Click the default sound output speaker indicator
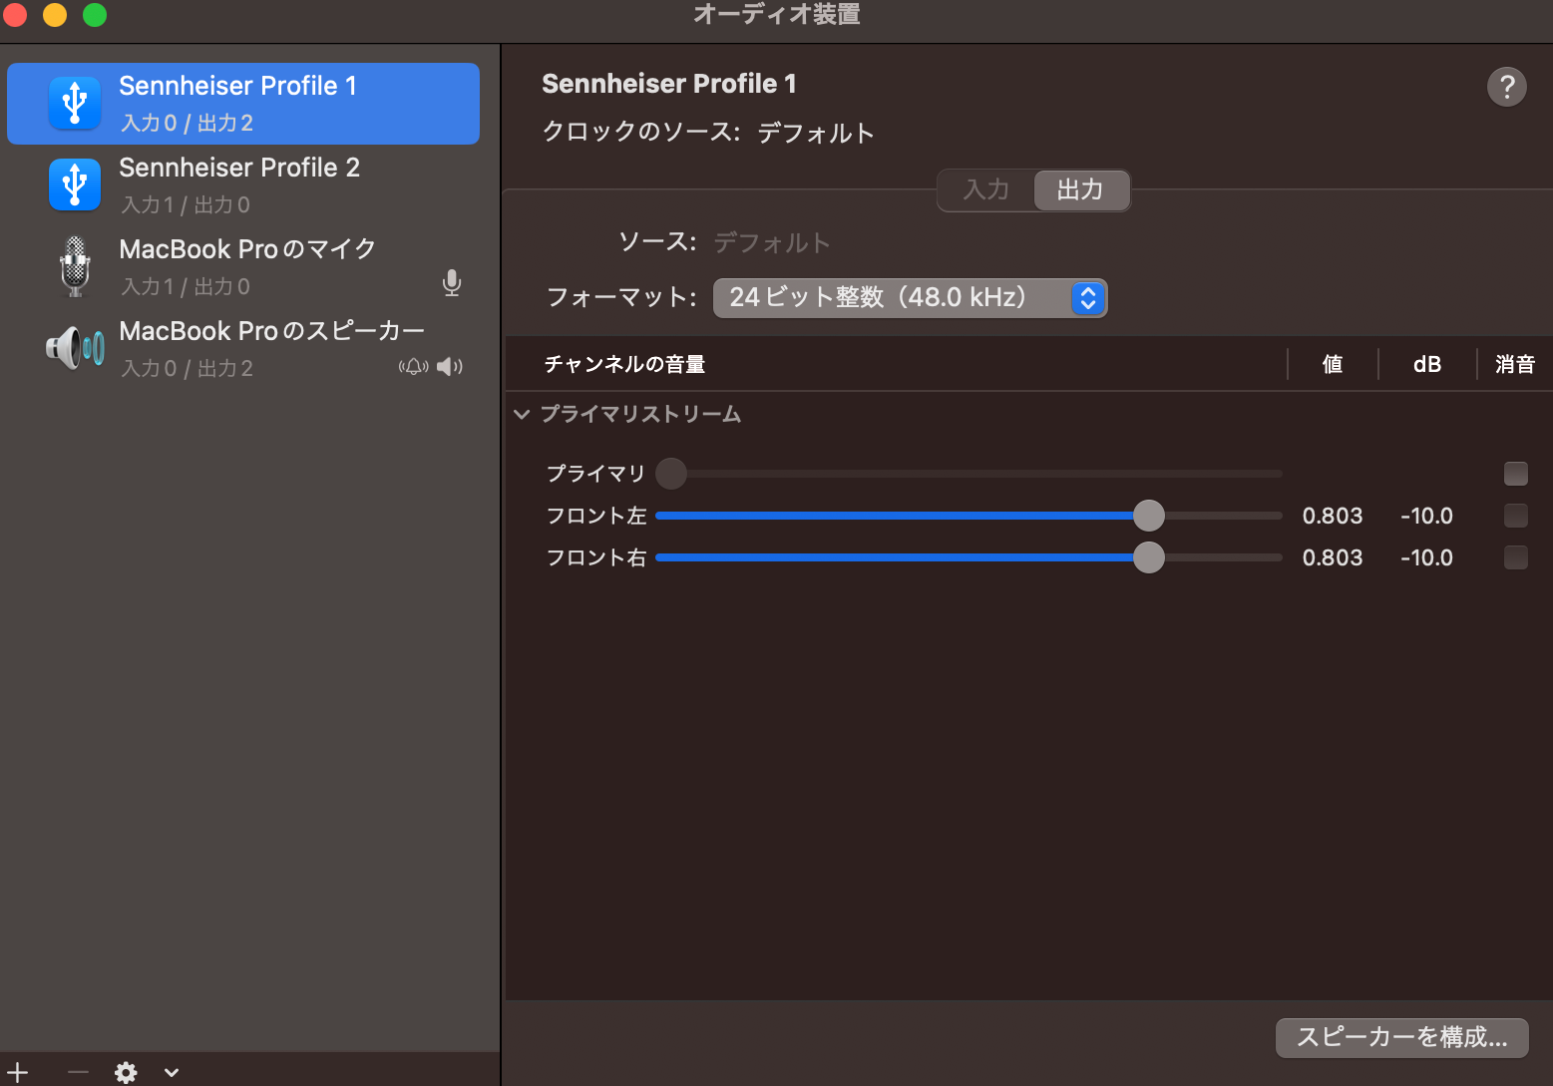The image size is (1553, 1086). pyautogui.click(x=450, y=367)
